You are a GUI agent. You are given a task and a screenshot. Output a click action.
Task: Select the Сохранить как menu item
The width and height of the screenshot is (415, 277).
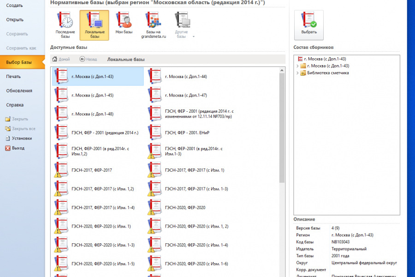(x=21, y=48)
